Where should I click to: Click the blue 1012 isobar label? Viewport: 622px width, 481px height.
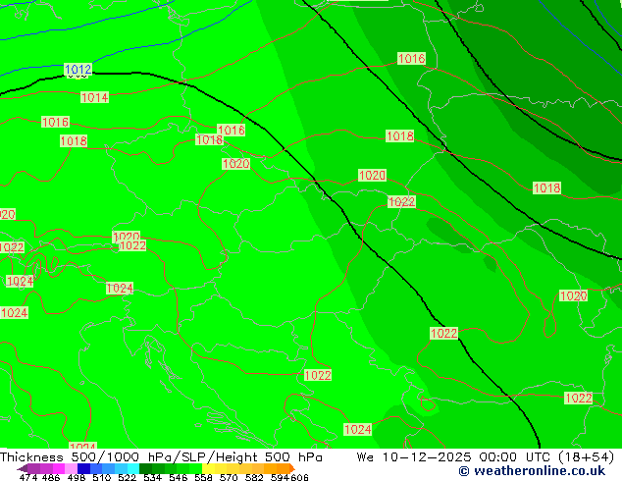tap(78, 70)
